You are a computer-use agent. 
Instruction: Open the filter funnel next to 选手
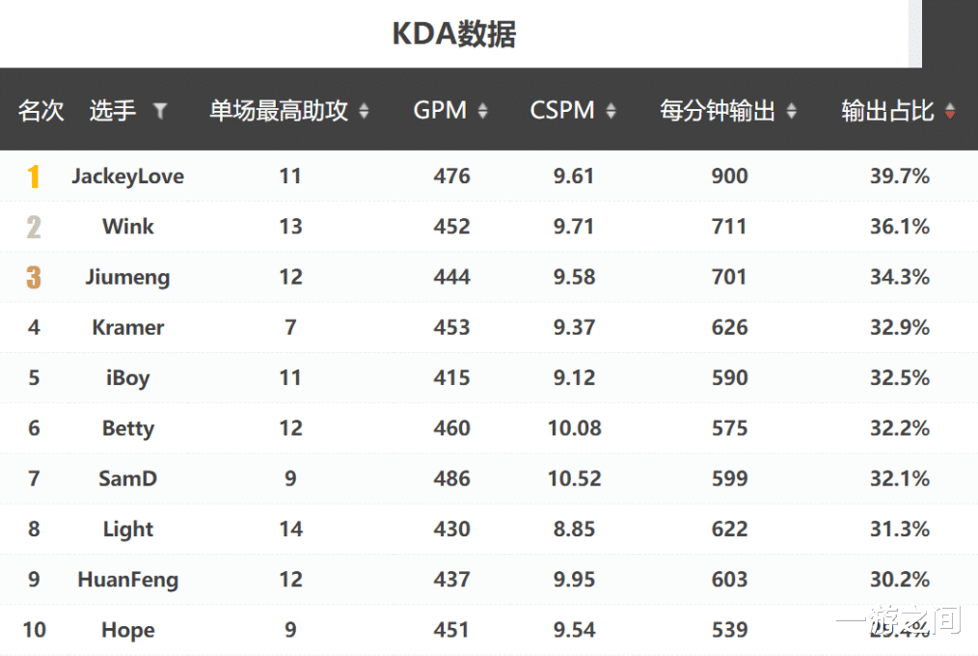click(160, 113)
